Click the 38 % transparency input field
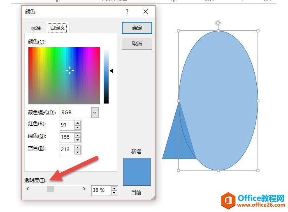 click(x=101, y=190)
